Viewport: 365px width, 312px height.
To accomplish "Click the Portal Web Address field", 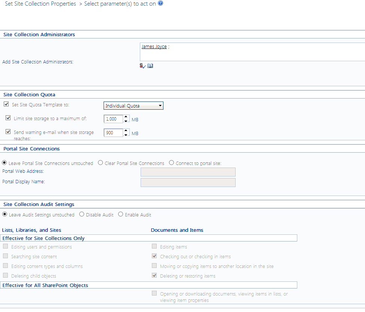I will pyautogui.click(x=188, y=172).
